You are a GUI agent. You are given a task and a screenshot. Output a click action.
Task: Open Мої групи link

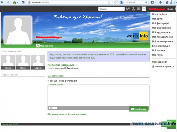[x=158, y=55]
